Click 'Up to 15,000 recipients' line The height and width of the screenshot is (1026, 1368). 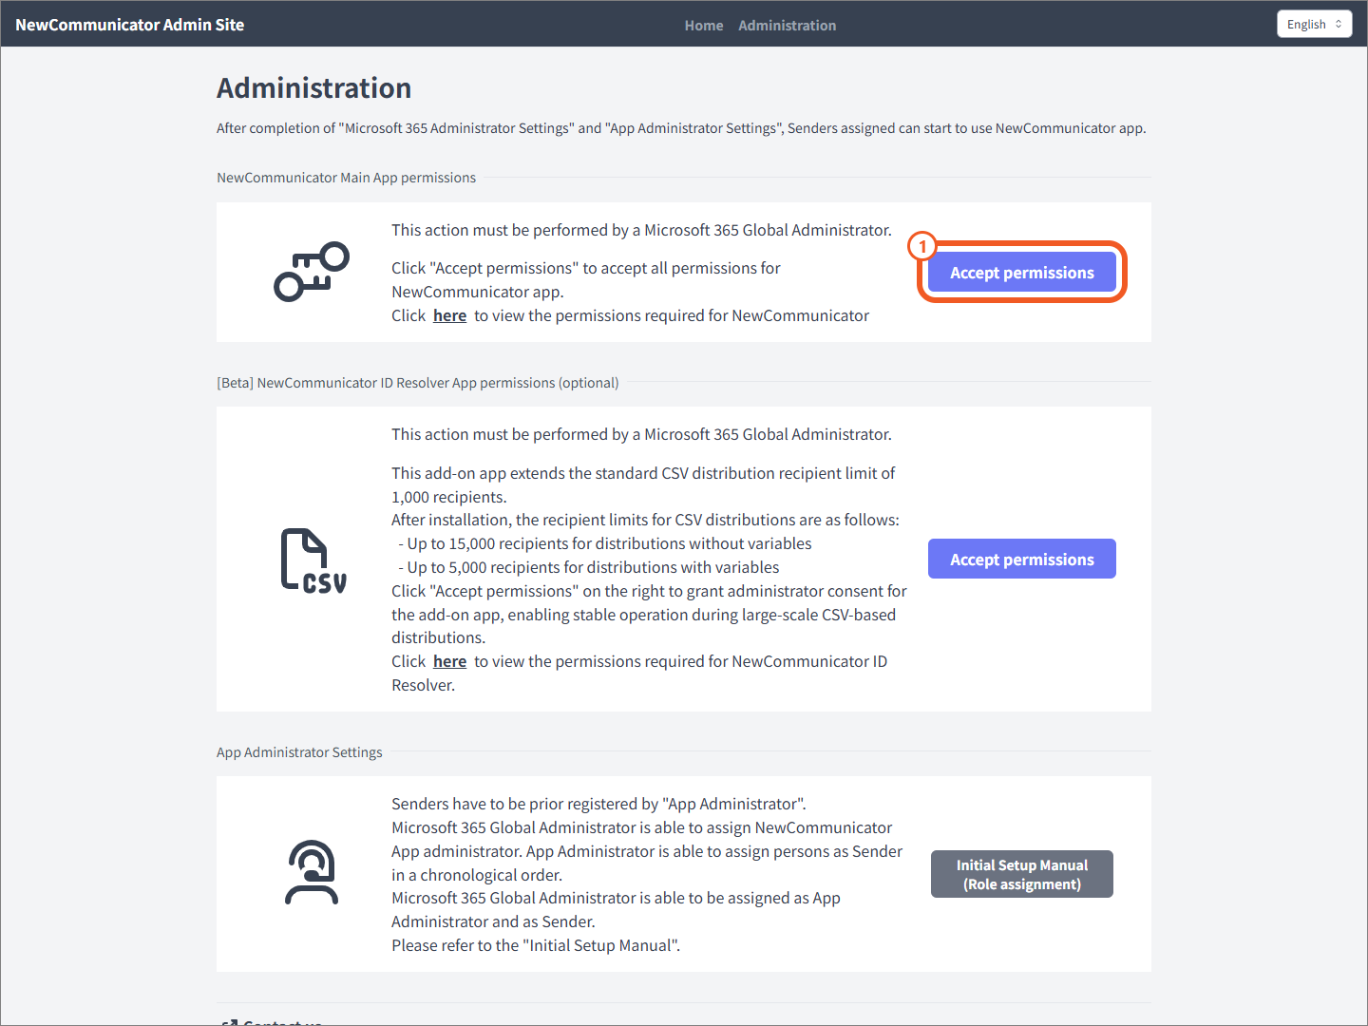click(x=605, y=543)
